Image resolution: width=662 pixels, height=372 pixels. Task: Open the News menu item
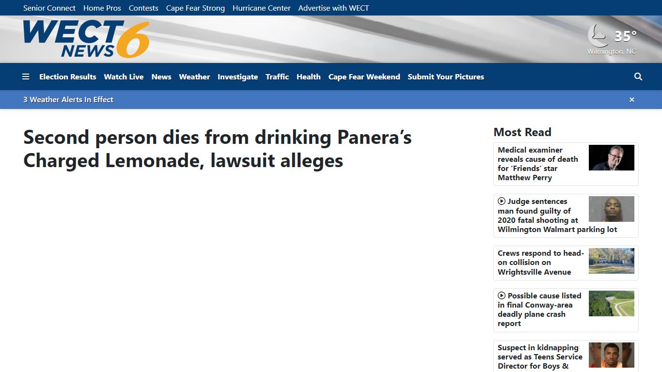tap(161, 77)
